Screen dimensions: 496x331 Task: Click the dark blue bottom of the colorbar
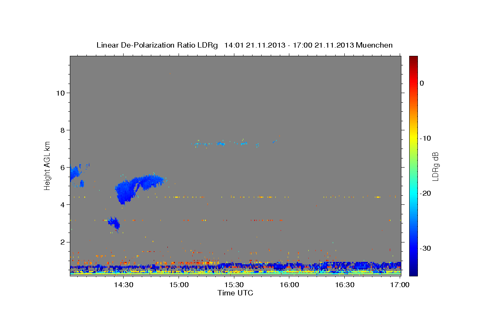click(413, 271)
